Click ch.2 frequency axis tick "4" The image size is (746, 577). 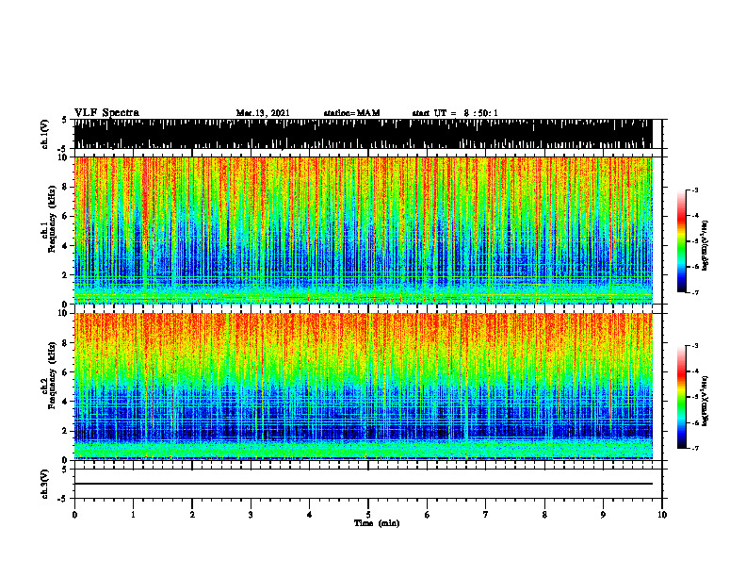point(65,402)
